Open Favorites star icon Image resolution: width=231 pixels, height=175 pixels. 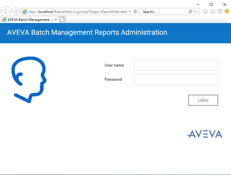click(212, 11)
